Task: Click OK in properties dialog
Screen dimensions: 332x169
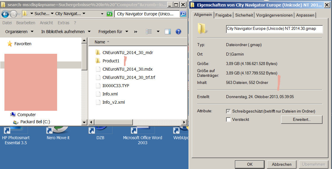Action: [250, 164]
